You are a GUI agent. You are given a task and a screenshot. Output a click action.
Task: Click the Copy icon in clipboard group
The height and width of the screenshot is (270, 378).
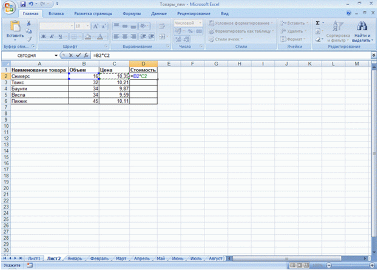(29, 31)
